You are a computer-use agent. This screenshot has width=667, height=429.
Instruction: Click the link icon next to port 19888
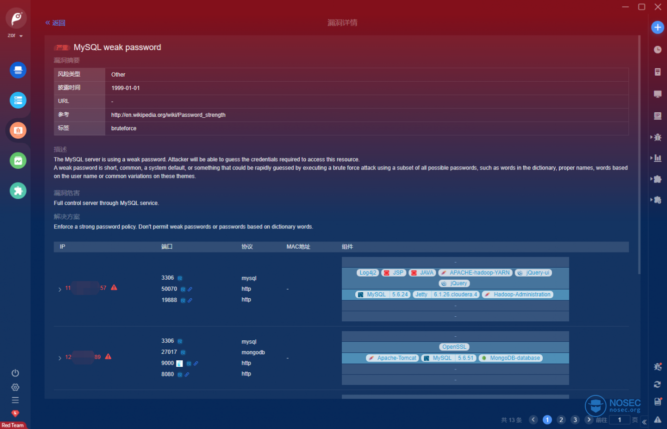(x=190, y=300)
